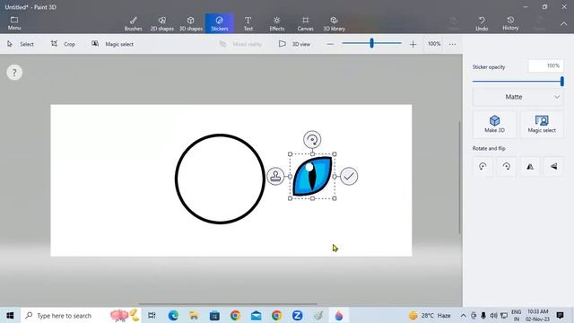Open the 3D shapes tab

tap(191, 23)
